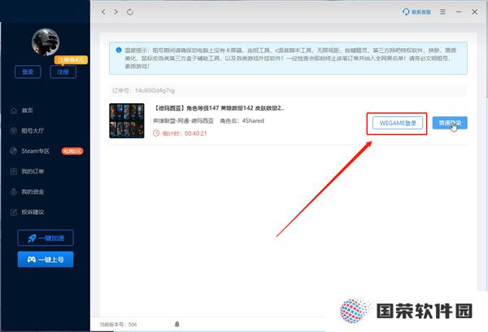Click the my funds money bag icon
The width and height of the screenshot is (488, 332).
13,191
